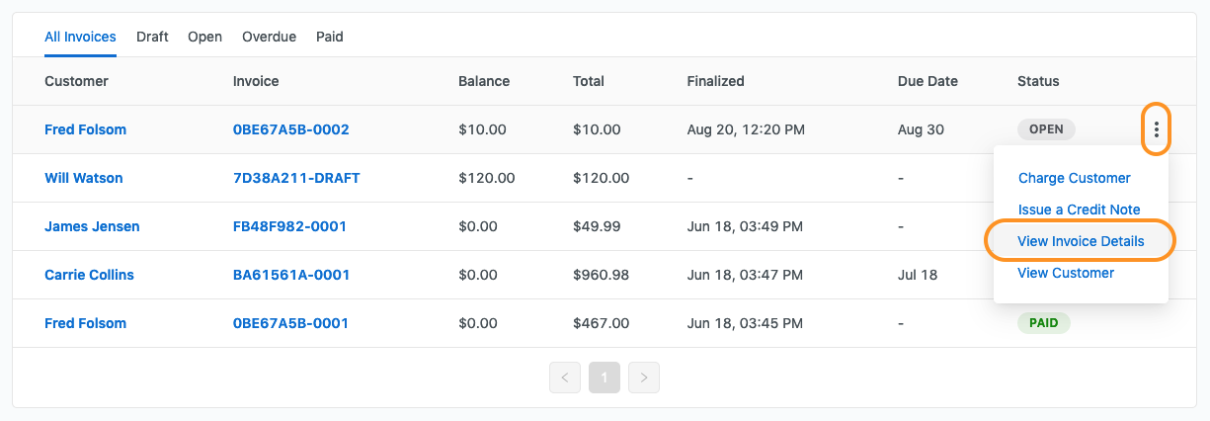Open the Open invoices tab
This screenshot has height=421, width=1210.
(x=204, y=37)
